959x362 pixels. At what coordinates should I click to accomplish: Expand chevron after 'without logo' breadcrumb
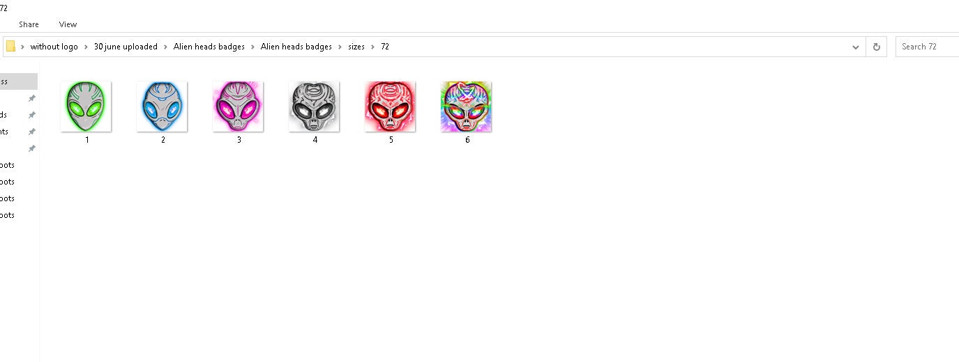(x=86, y=47)
